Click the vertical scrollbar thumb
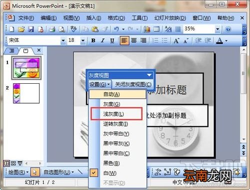250x190 pixels. click(x=243, y=74)
